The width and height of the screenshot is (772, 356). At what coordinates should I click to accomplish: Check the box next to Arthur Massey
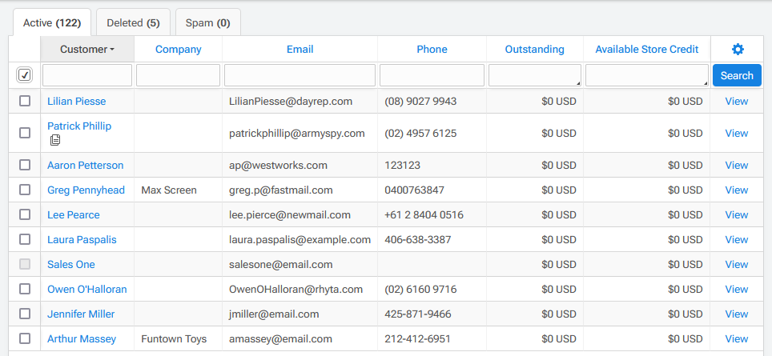[x=25, y=338]
